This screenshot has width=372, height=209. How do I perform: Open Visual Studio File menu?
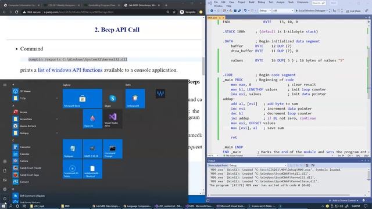point(216,2)
